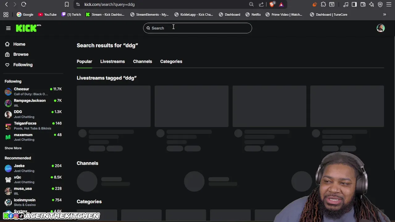
Task: Open Brave Shields lion icon
Action: [272, 4]
